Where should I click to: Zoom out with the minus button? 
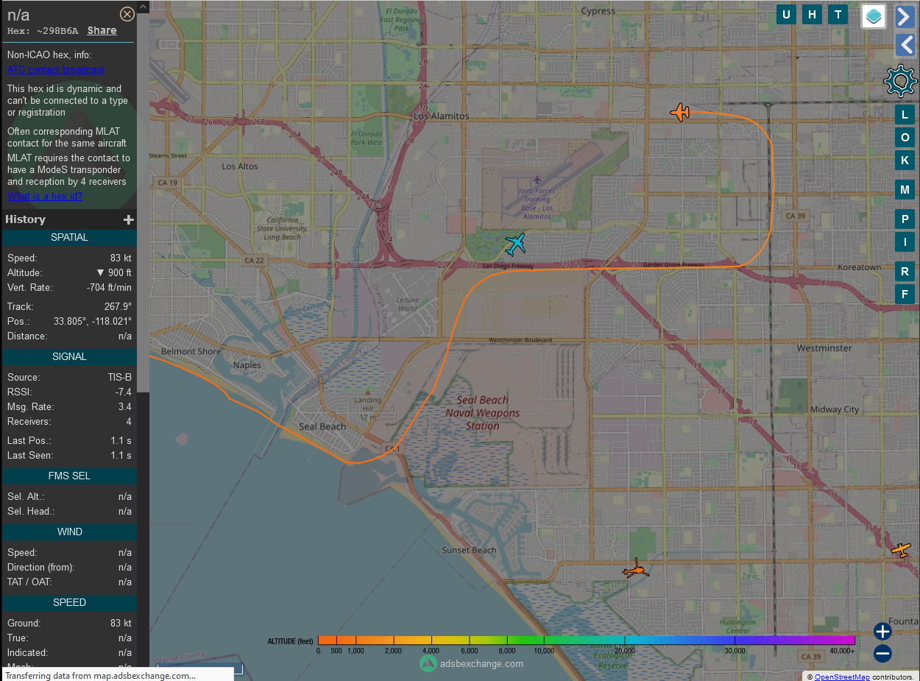click(x=882, y=653)
